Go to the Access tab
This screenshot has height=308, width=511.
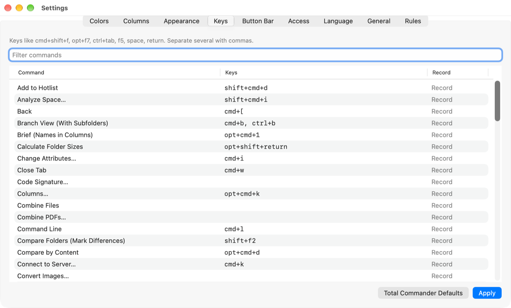299,21
